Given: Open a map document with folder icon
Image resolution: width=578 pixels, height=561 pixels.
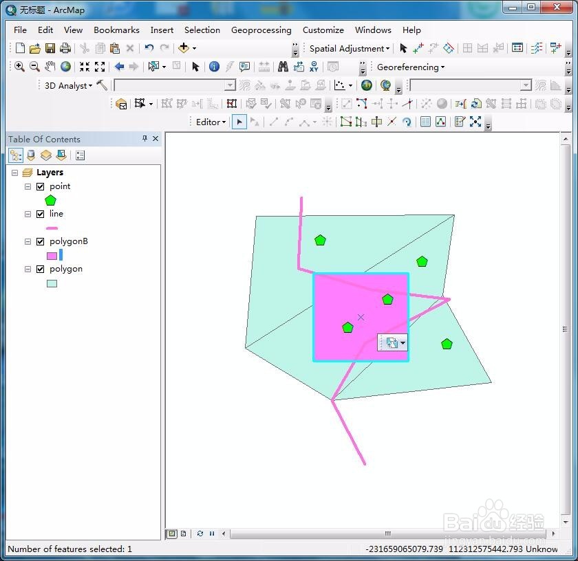Looking at the screenshot, I should pos(35,48).
